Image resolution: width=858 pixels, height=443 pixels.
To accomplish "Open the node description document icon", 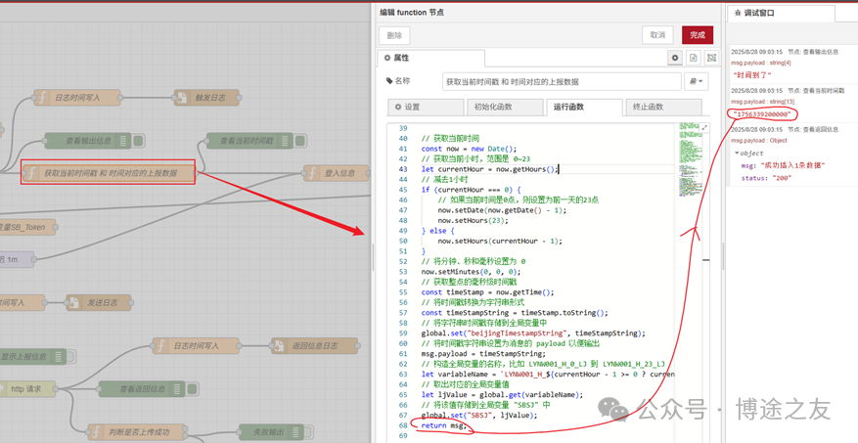I will (693, 58).
